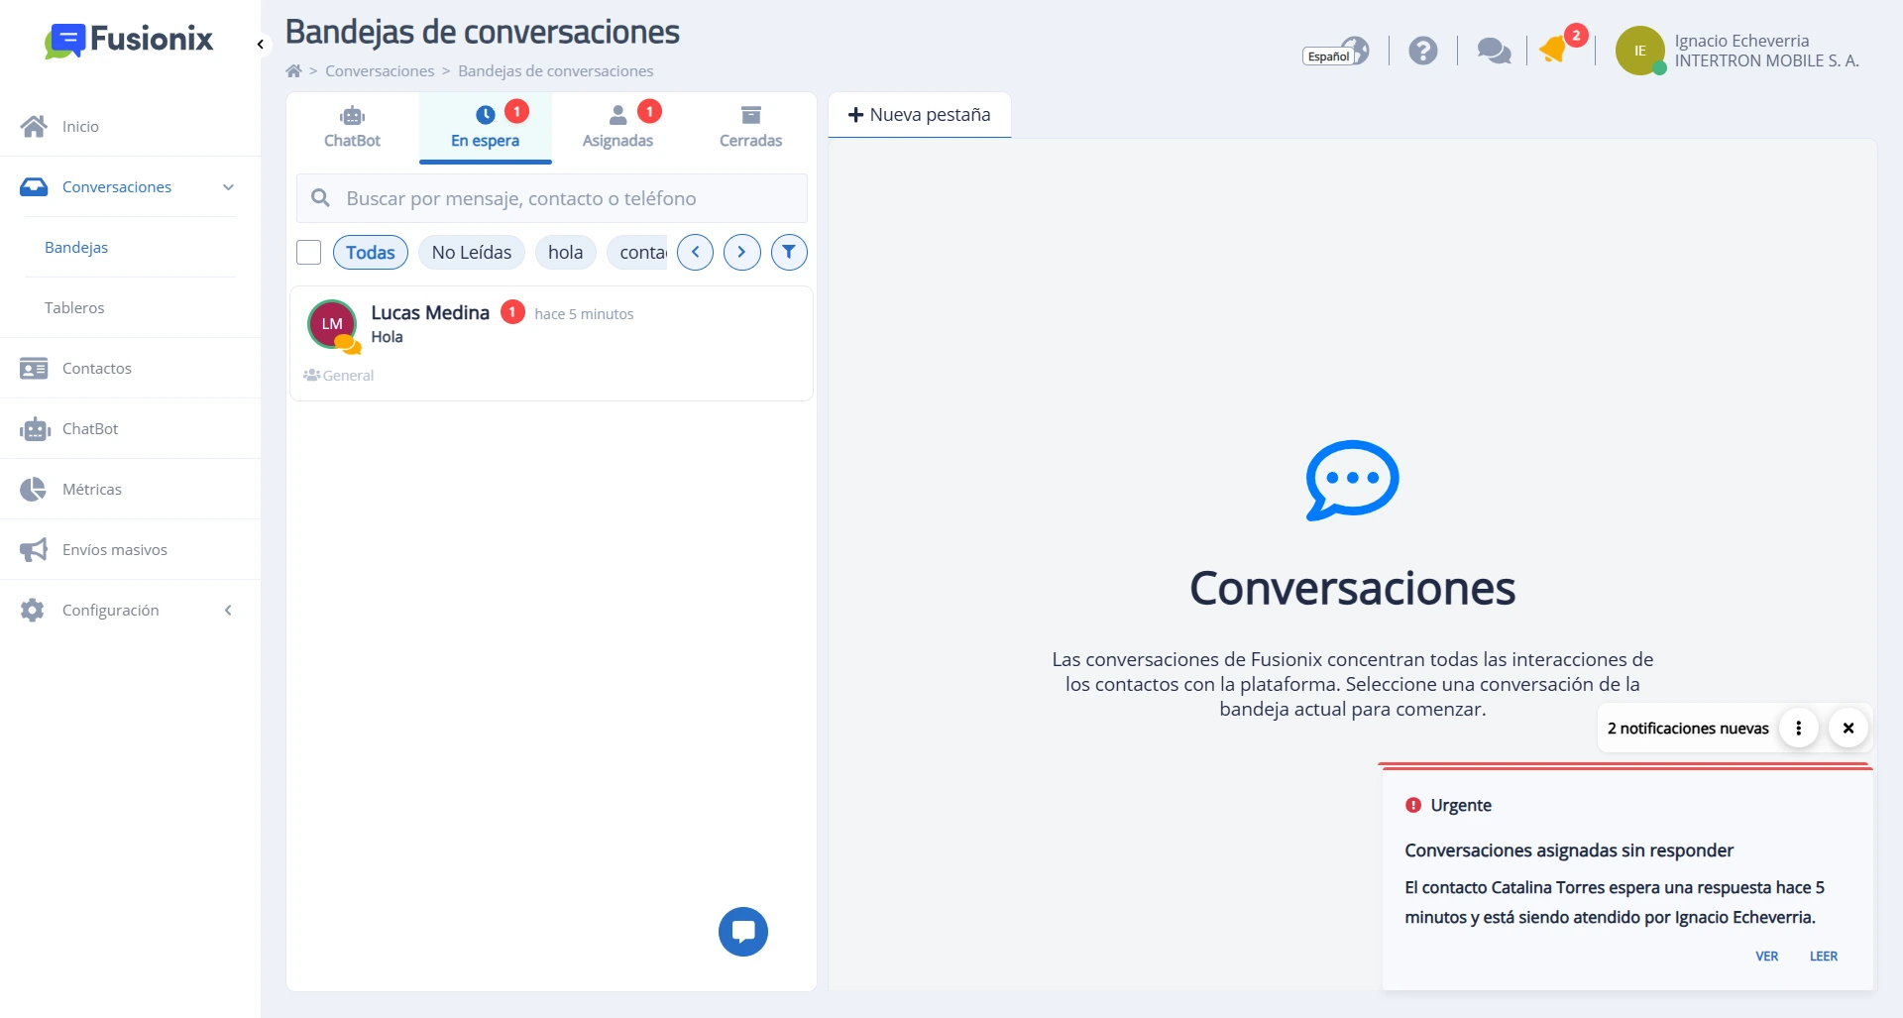Open Lucas Medina conversation
The width and height of the screenshot is (1903, 1018).
pyautogui.click(x=551, y=343)
